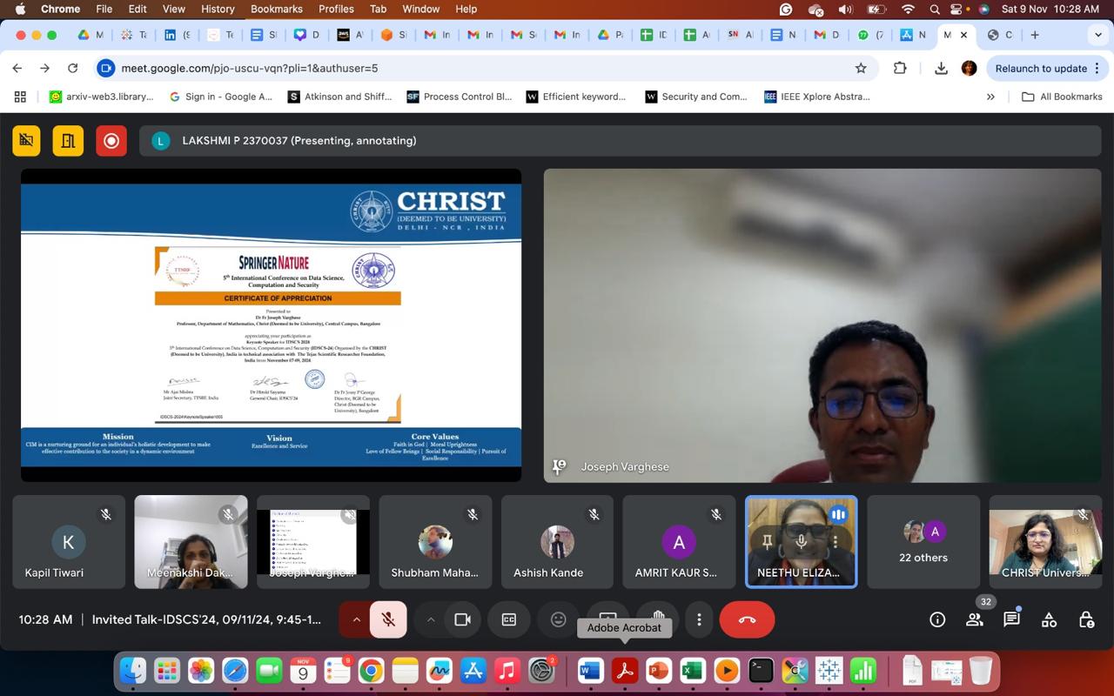Open more options three-dot menu
Screen dimensions: 1114x696
[x=699, y=619]
